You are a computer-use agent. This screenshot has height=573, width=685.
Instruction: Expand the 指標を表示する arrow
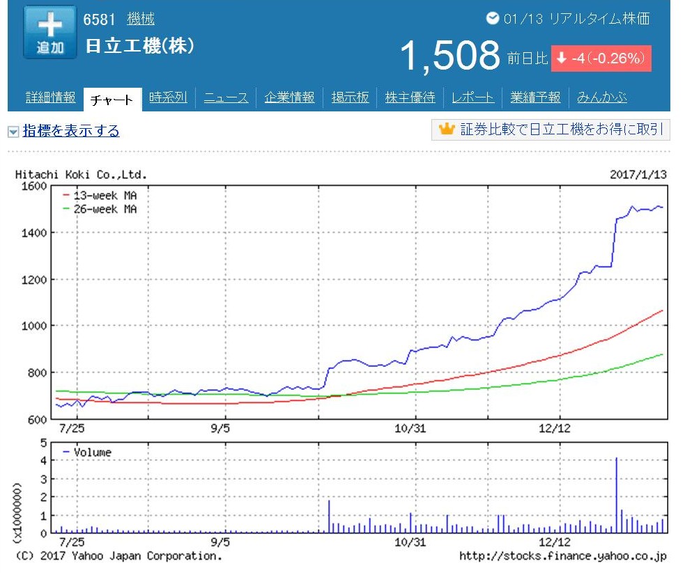[x=13, y=132]
